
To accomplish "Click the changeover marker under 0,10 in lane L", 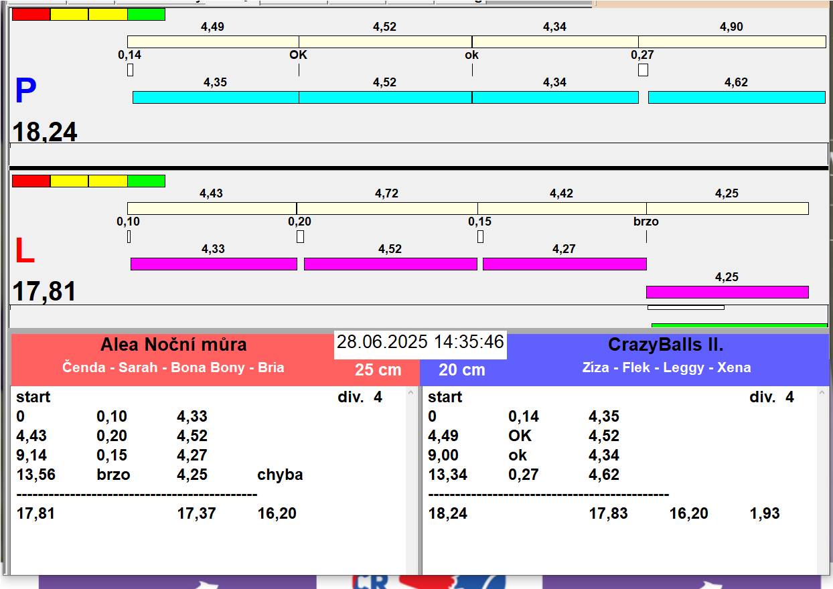I will coord(129,236).
